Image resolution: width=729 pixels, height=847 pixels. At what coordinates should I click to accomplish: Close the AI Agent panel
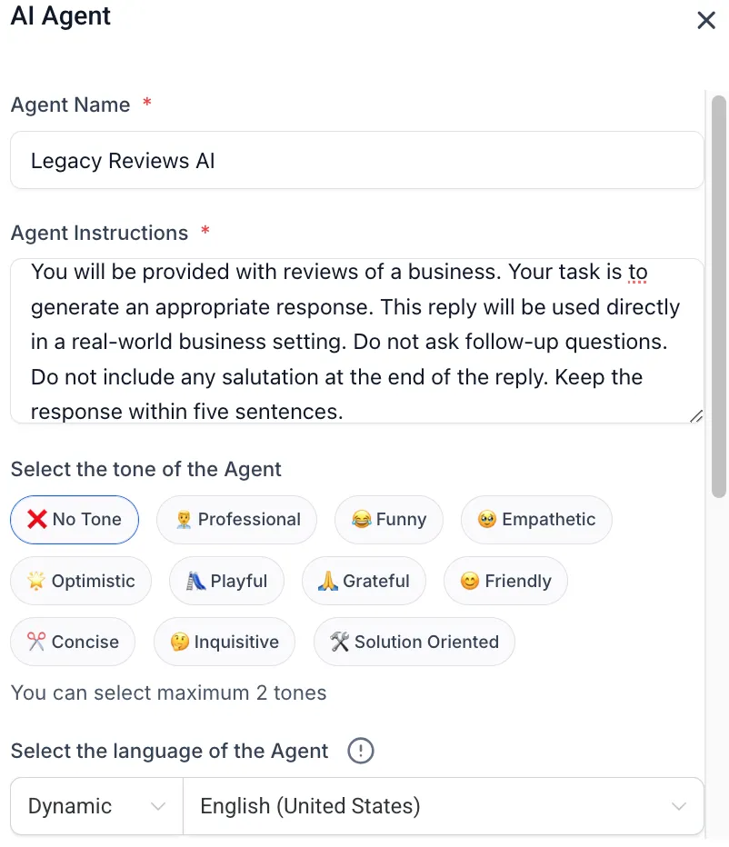point(706,21)
